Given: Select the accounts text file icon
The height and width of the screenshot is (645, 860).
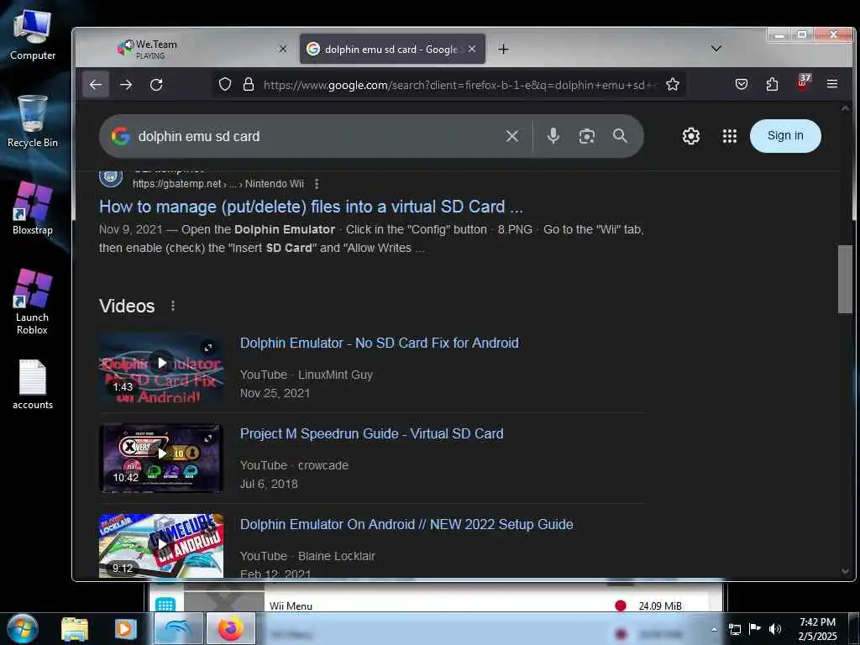Looking at the screenshot, I should 33,385.
